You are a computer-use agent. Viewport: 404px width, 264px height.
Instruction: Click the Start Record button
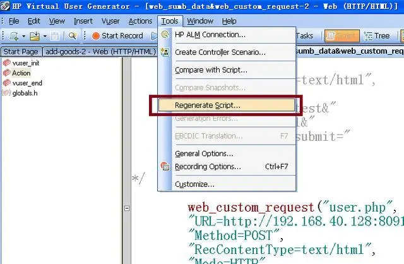pyautogui.click(x=118, y=36)
